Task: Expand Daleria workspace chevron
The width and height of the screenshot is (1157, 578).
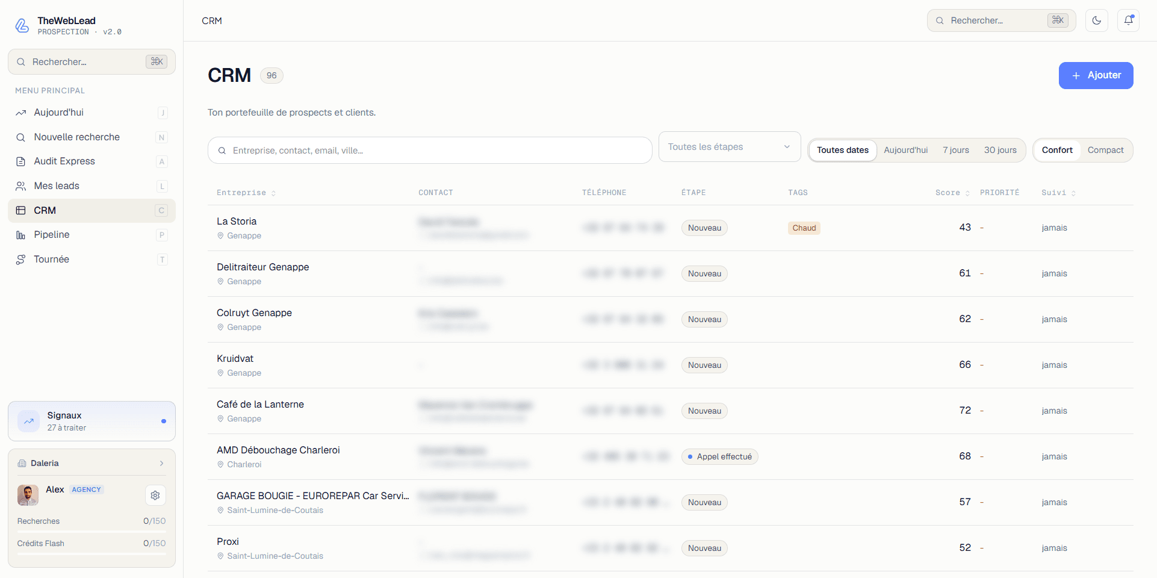Action: point(161,464)
